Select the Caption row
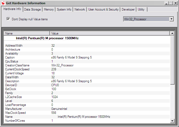 [87, 57]
